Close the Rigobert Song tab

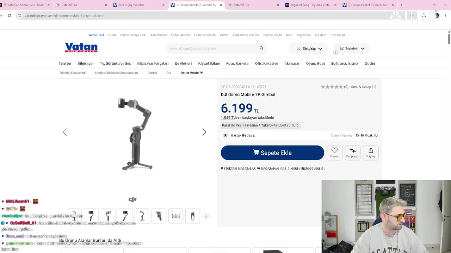[x=335, y=5]
